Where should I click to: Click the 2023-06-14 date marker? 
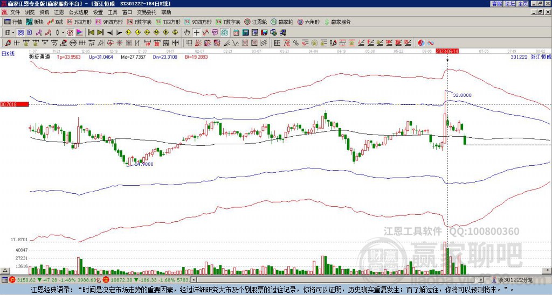[x=447, y=51]
